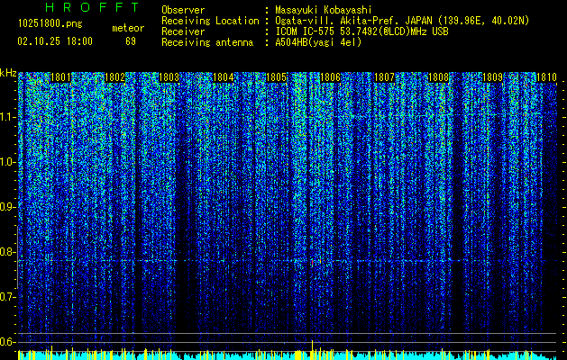Click the 0.9 frequency axis label
Image resolution: width=567 pixels, height=360 pixels.
[7, 207]
